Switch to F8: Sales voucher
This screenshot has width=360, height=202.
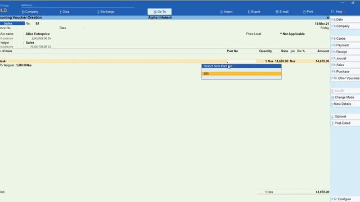point(345,65)
